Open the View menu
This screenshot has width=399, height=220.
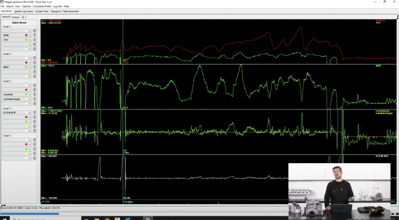pos(17,6)
